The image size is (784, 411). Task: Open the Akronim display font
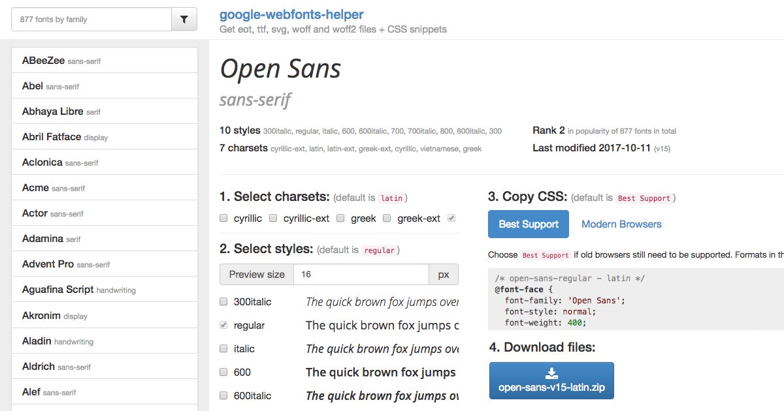[105, 316]
